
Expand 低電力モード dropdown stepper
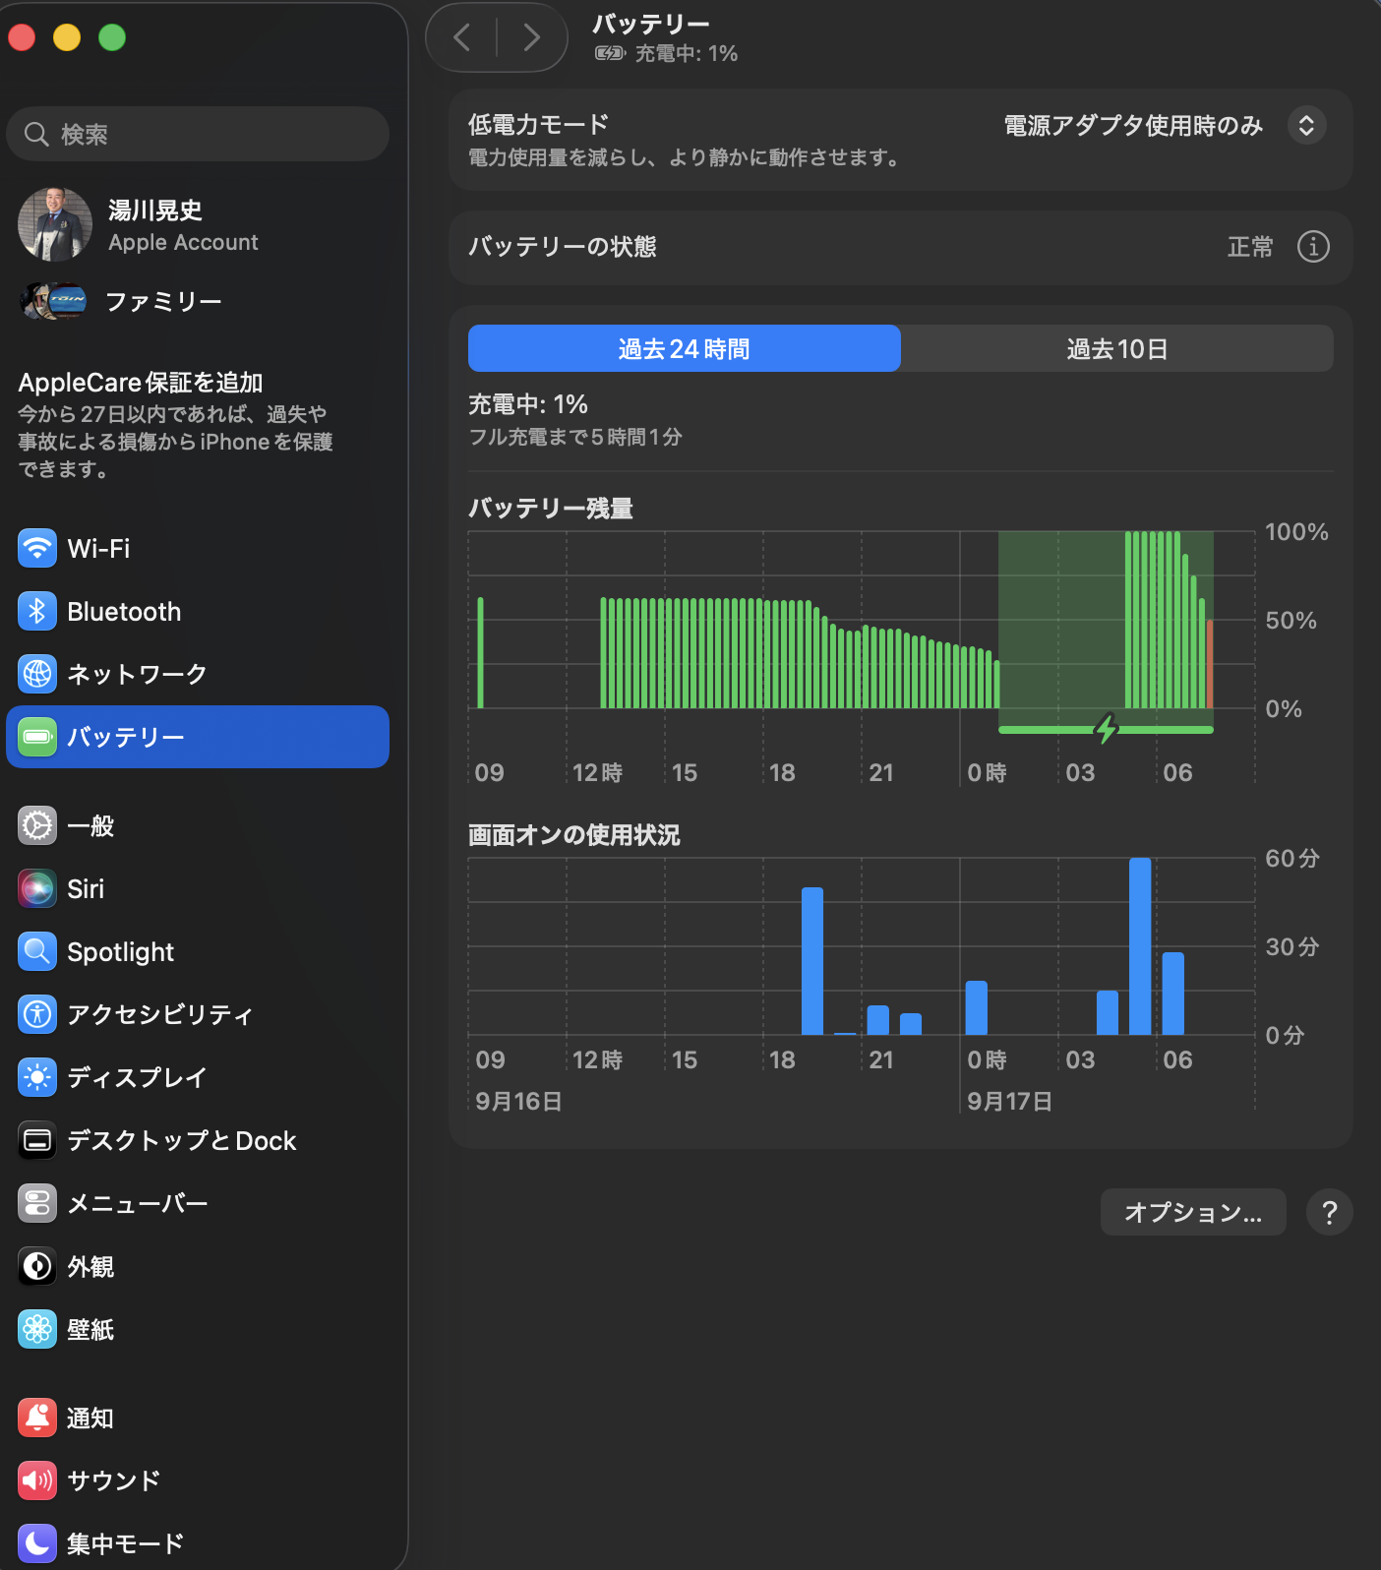point(1306,125)
